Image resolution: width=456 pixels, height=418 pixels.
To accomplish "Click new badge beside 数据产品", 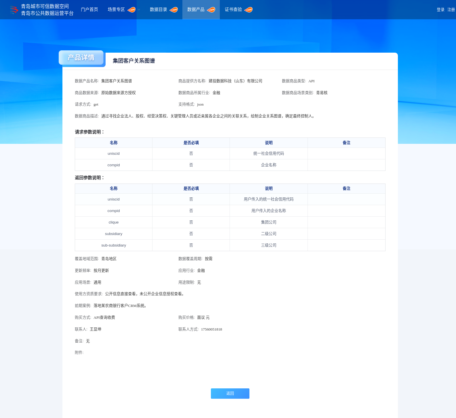I will [x=211, y=10].
